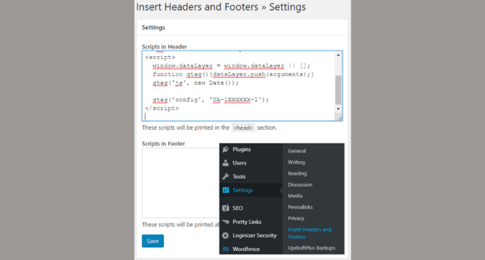Screen dimensions: 485x260
Task: Open the Writing settings page
Action: (297, 162)
